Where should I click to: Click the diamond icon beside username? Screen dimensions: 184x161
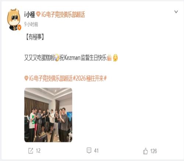(38, 14)
